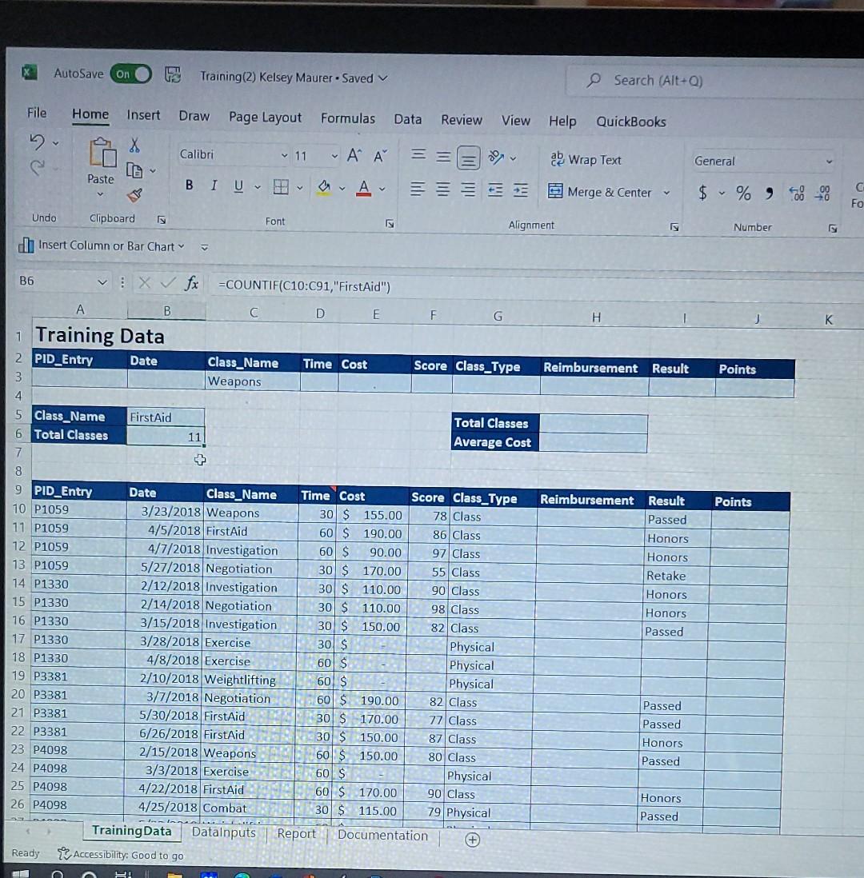Open the File menu
The image size is (864, 878).
(x=37, y=113)
